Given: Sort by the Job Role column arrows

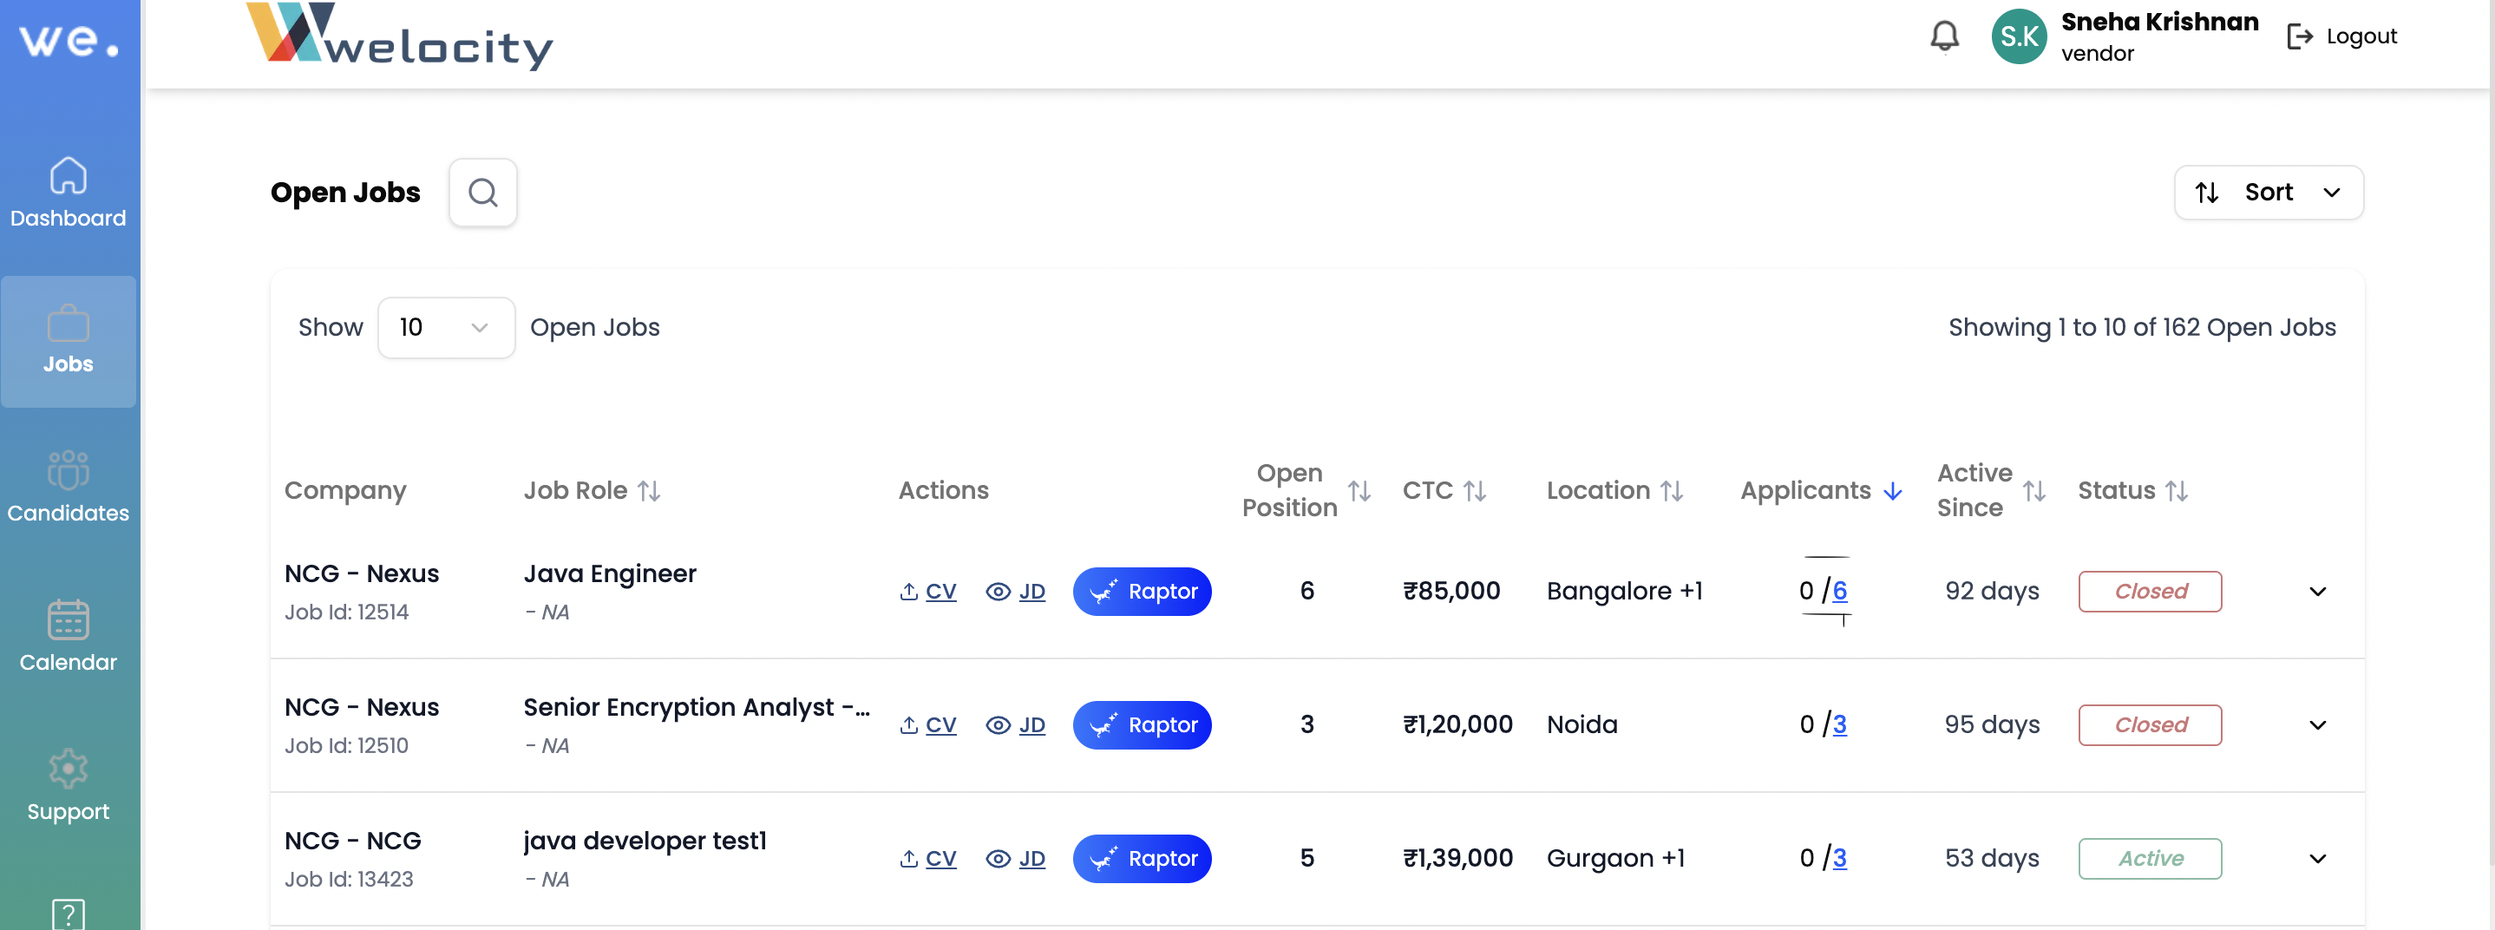Looking at the screenshot, I should point(649,491).
